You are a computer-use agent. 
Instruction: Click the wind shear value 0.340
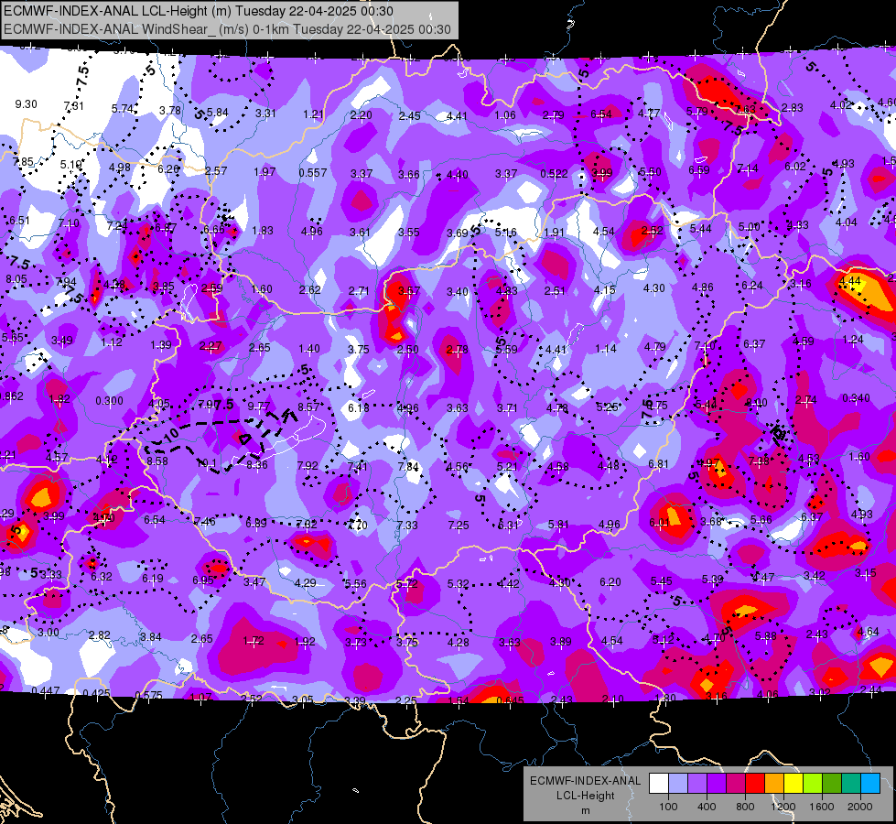pyautogui.click(x=856, y=398)
